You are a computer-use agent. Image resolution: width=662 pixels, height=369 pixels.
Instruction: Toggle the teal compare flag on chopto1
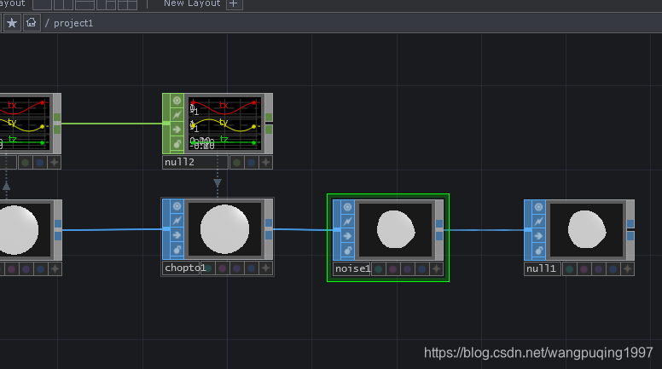[209, 268]
